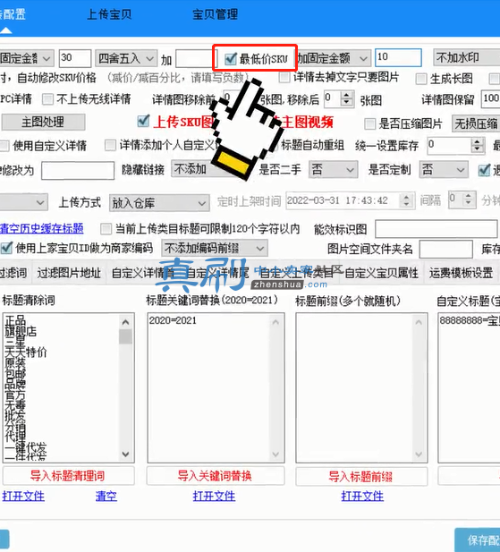Open the 运费模板设置 tab
Viewport: 500px width, 552px height.
pyautogui.click(x=461, y=273)
